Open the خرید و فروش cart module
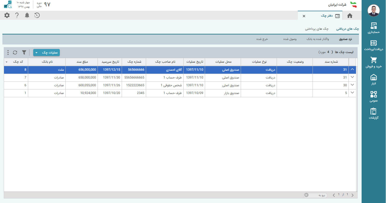Viewport: 386px width, 203px height. [x=373, y=62]
